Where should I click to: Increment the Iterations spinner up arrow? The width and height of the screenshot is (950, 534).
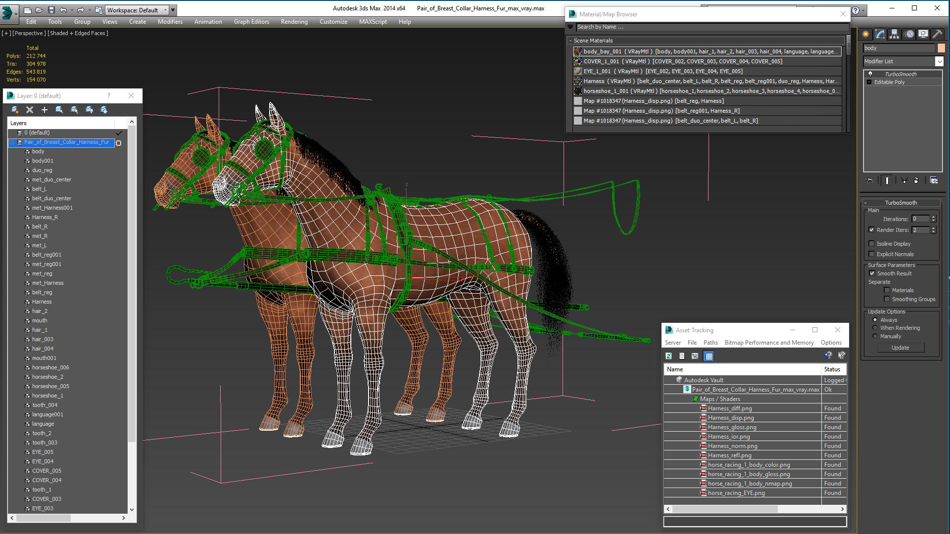(x=934, y=217)
